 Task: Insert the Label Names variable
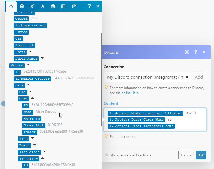click(x=26, y=59)
